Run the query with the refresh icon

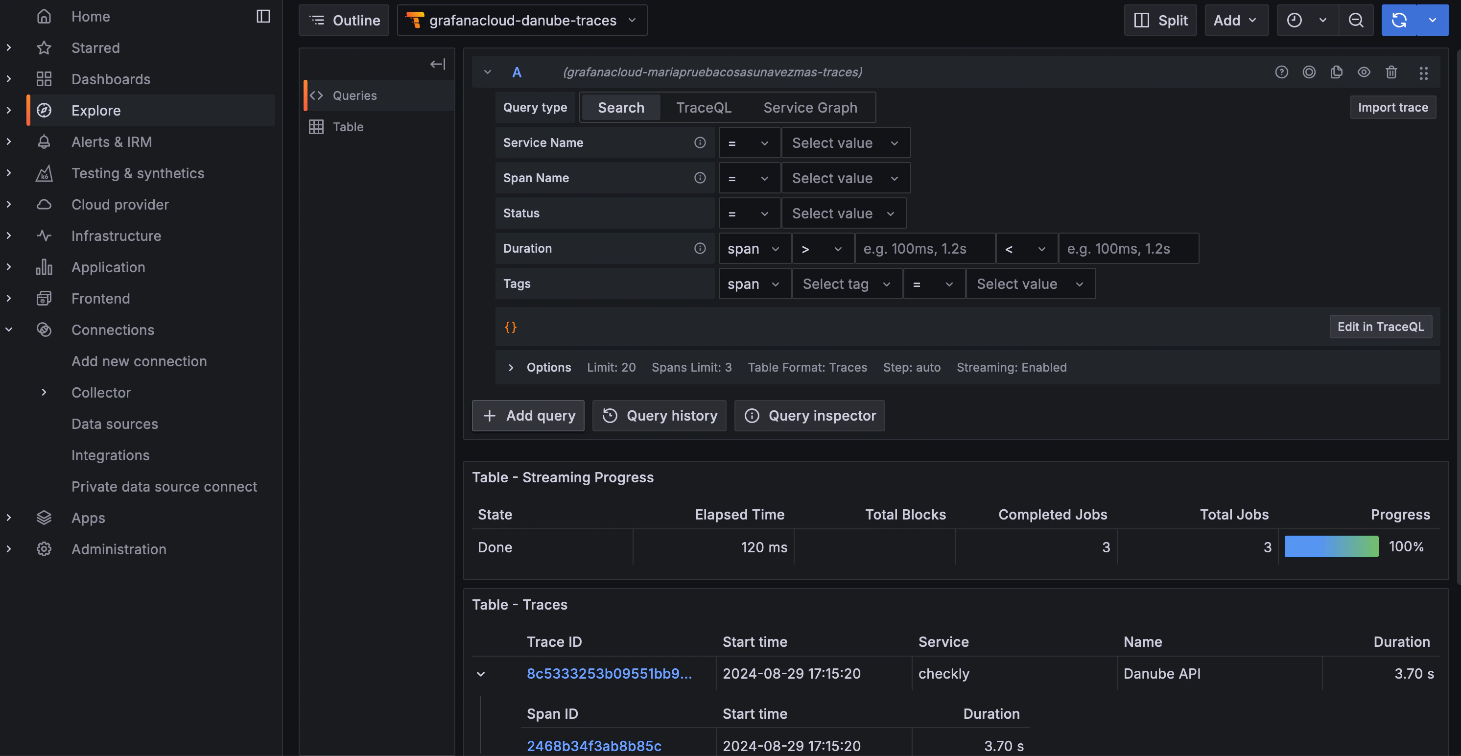pos(1400,20)
